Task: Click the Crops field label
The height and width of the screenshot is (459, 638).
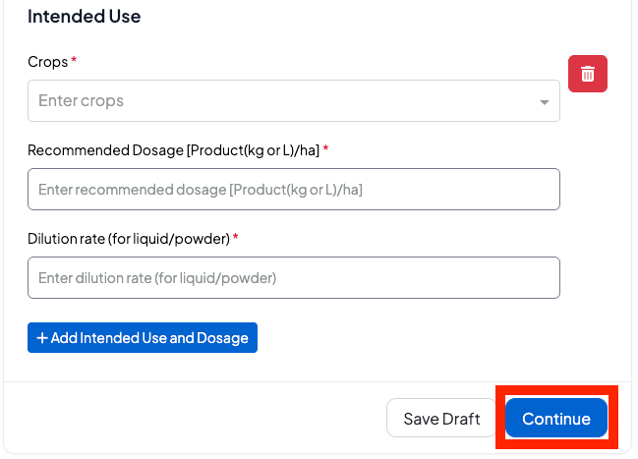Action: click(x=47, y=62)
